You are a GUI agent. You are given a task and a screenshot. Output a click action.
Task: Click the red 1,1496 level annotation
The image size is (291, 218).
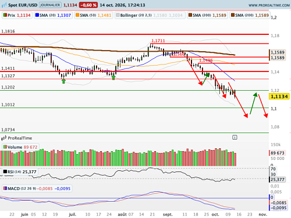206,60
